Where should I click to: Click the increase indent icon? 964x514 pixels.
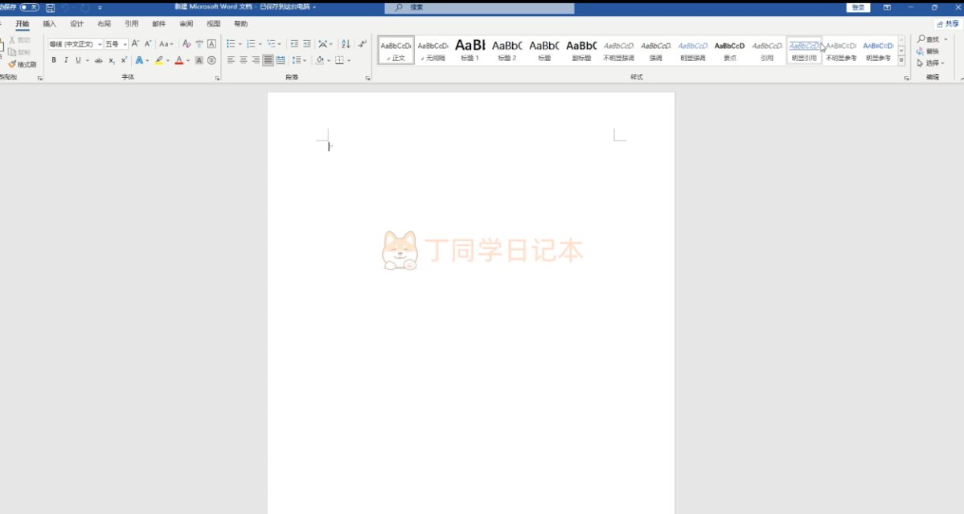(307, 44)
